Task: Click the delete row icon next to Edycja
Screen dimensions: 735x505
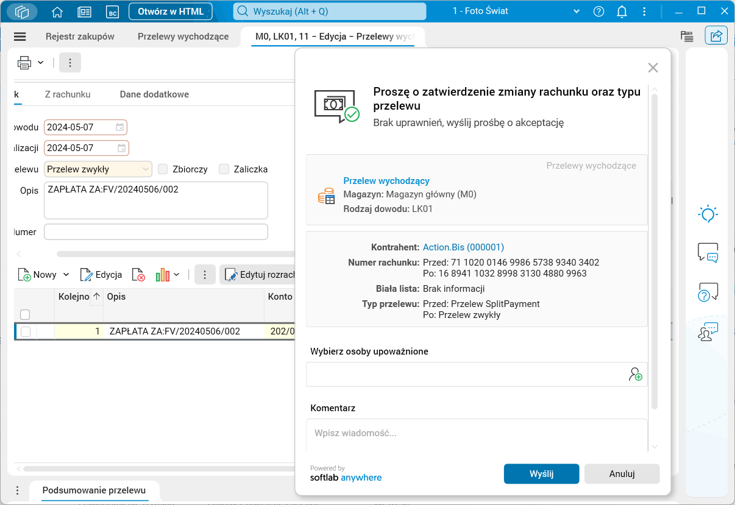Action: point(138,275)
